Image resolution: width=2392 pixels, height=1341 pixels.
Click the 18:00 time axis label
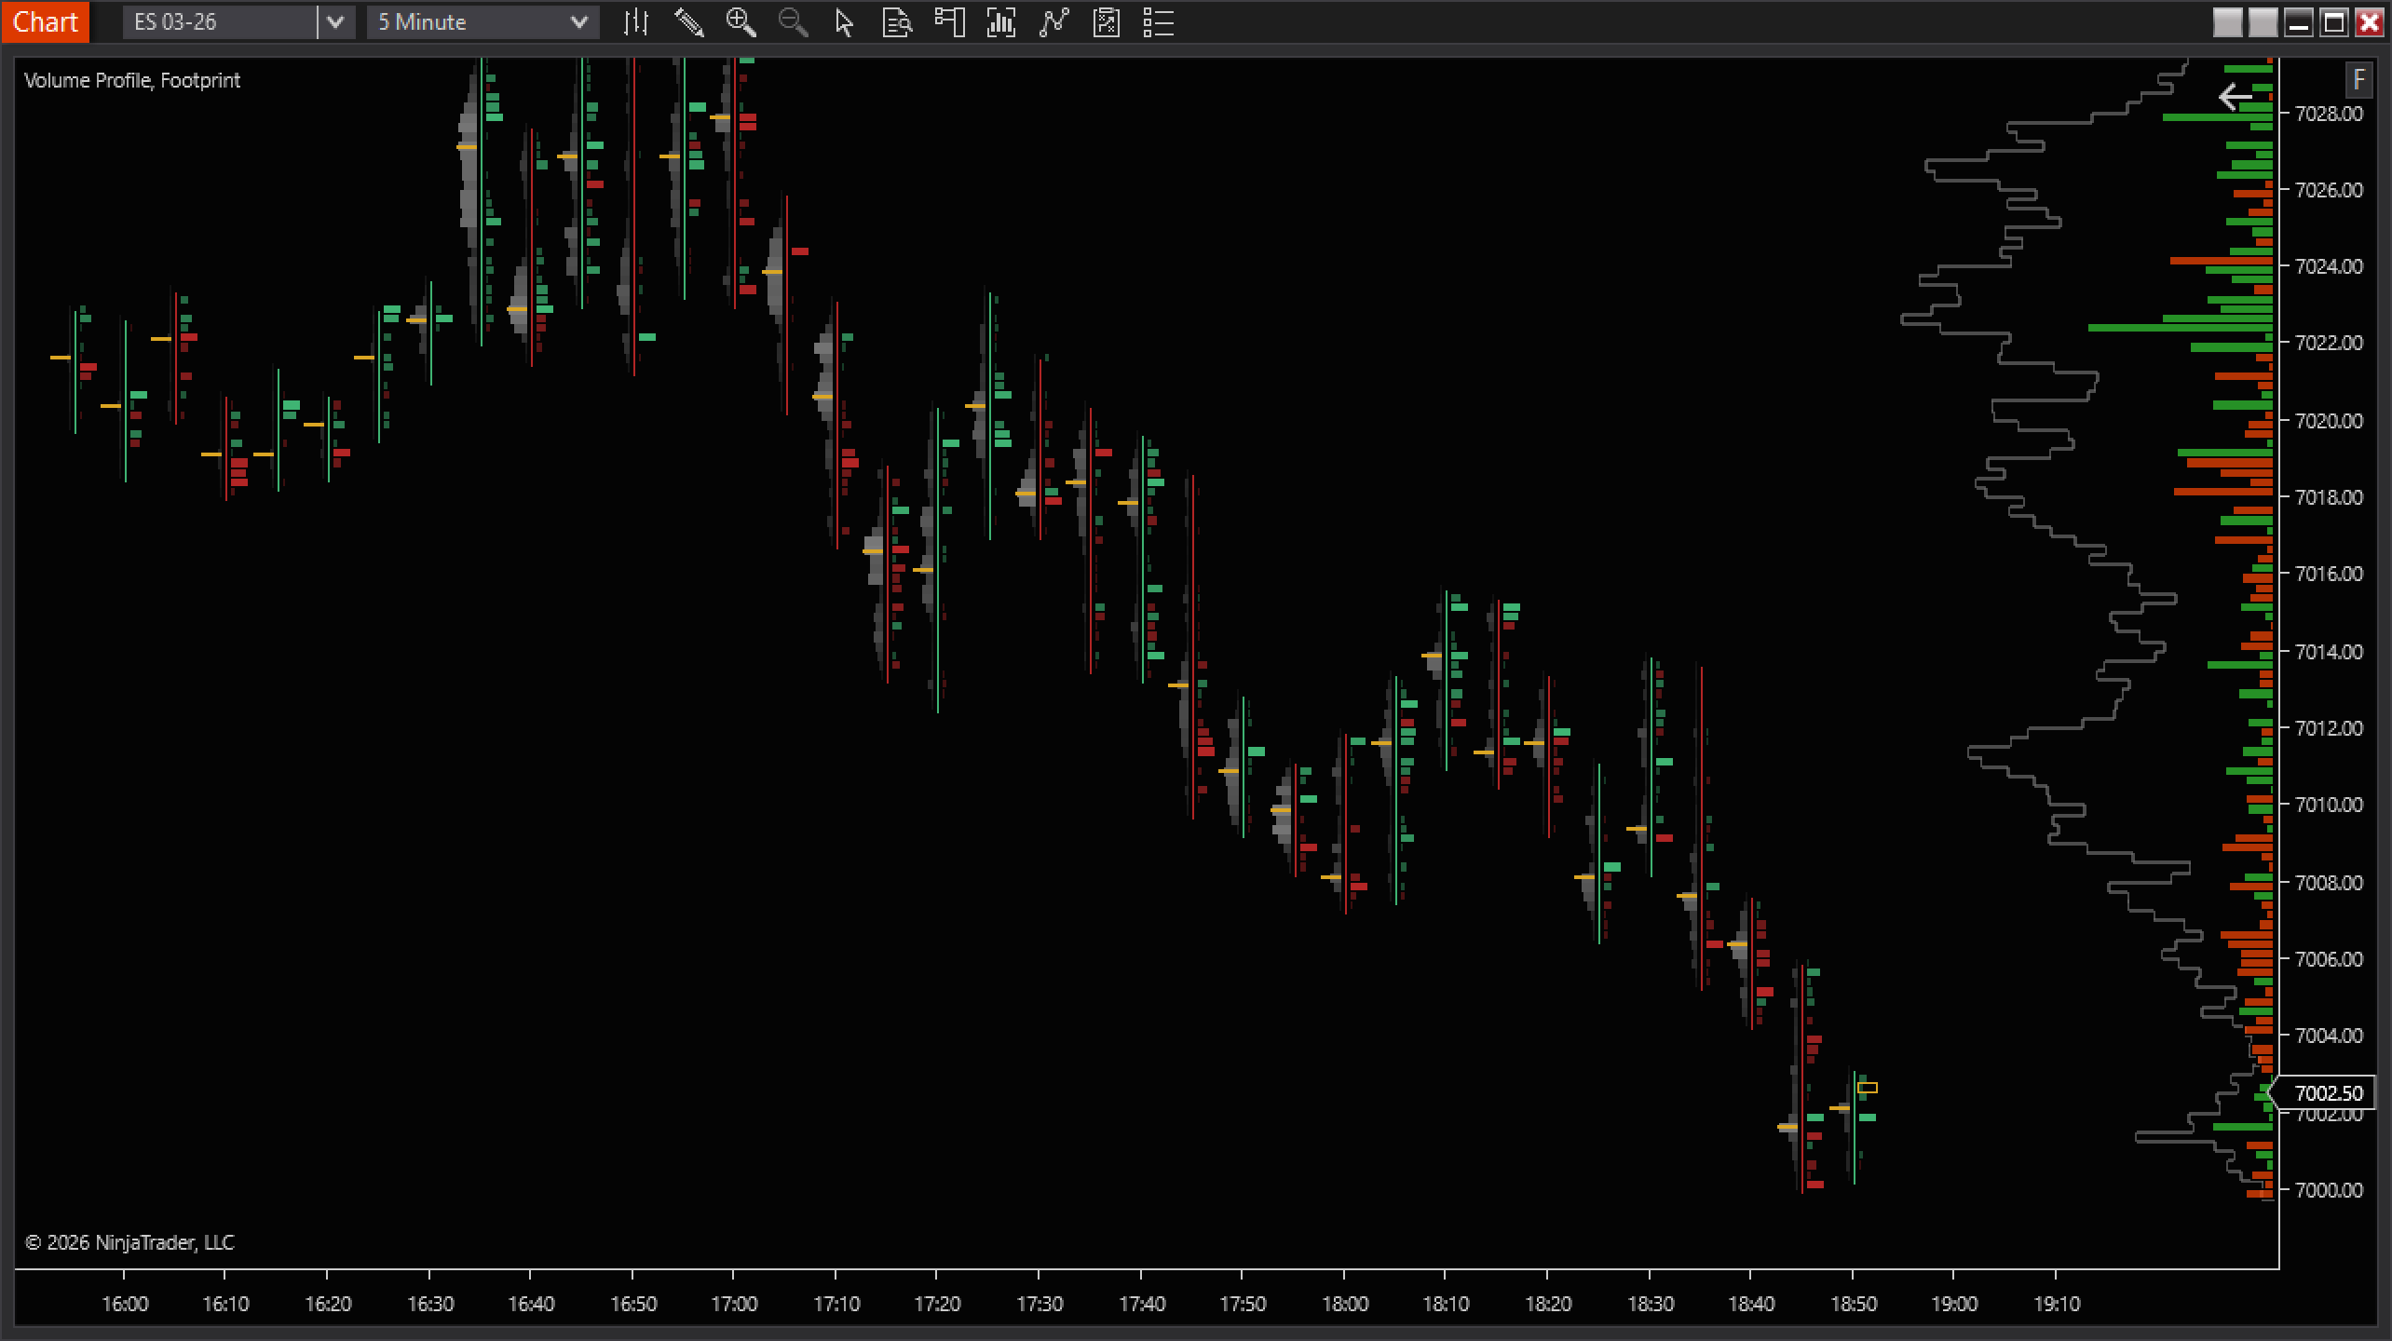point(1345,1305)
